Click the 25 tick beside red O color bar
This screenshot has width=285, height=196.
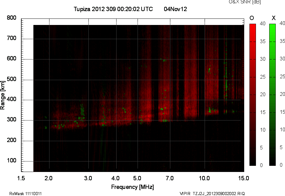[x=262, y=76]
